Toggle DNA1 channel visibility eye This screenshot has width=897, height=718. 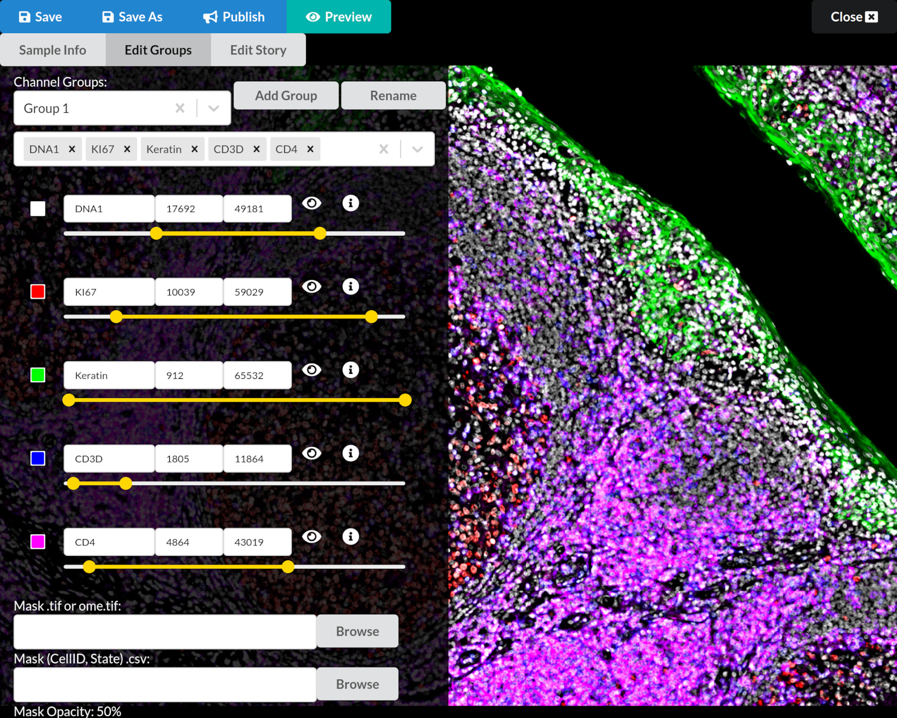[x=312, y=203]
